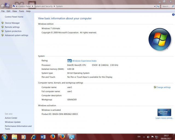Click the volume speaker icon in tray
Viewport: 175px width, 140px height.
click(x=148, y=136)
